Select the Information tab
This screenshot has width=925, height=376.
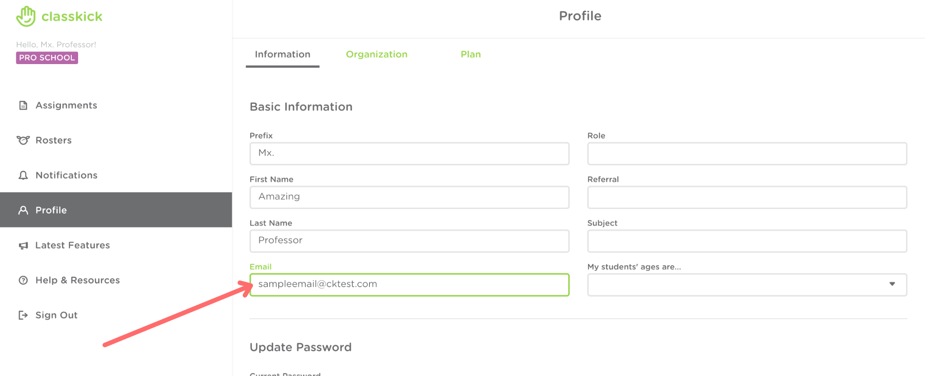(x=282, y=54)
